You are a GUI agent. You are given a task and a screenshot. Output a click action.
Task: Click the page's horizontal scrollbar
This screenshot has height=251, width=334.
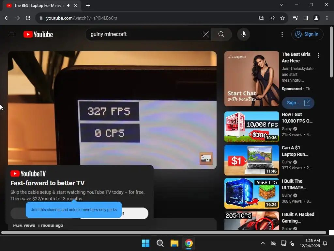pyautogui.click(x=164, y=232)
